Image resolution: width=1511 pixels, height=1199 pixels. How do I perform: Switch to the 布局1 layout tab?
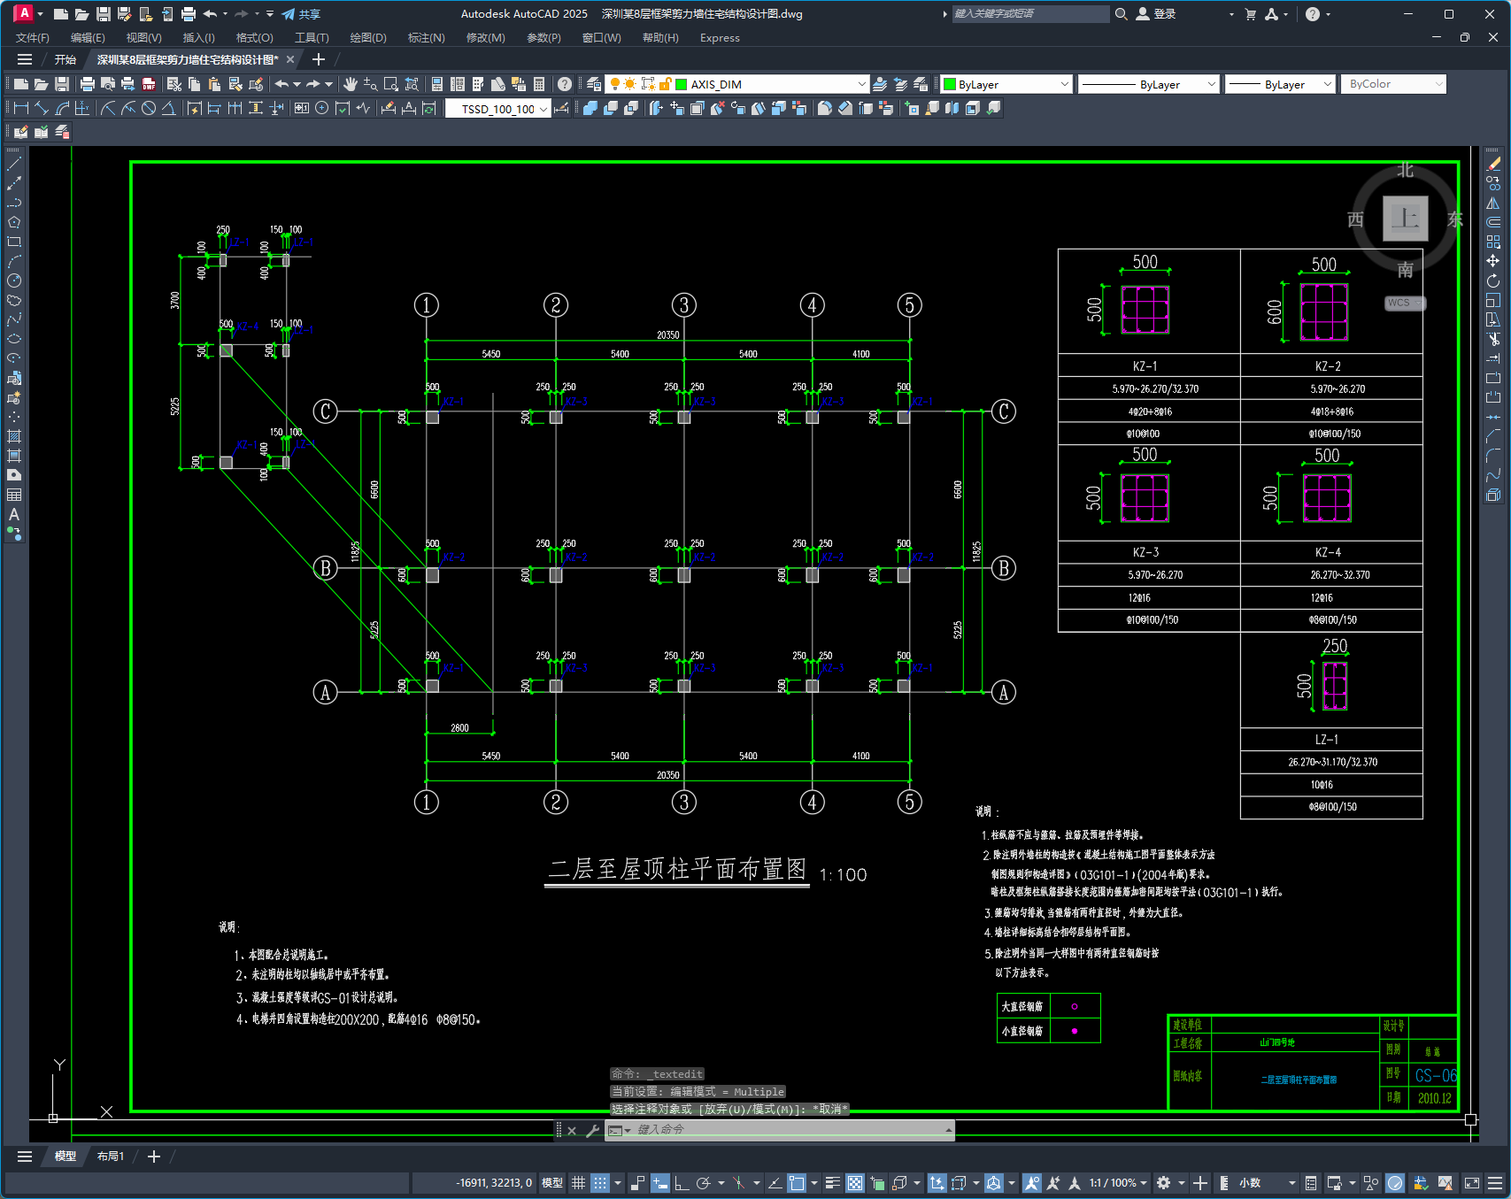tap(111, 1157)
